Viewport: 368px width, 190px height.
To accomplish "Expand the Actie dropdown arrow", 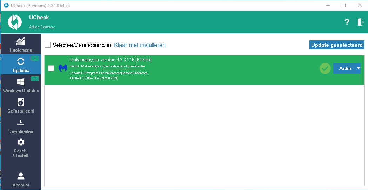I will pyautogui.click(x=359, y=68).
